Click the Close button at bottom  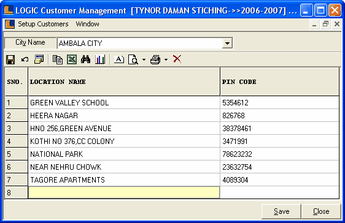coord(321,211)
